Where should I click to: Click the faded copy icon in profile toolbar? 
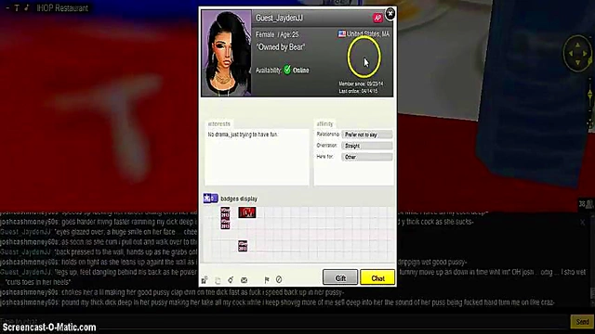pyautogui.click(x=218, y=280)
